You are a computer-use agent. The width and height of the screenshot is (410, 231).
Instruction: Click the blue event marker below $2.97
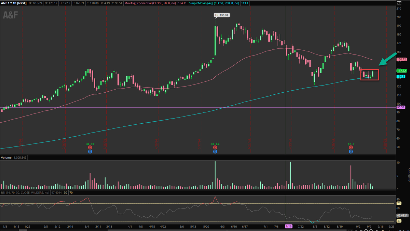point(90,152)
